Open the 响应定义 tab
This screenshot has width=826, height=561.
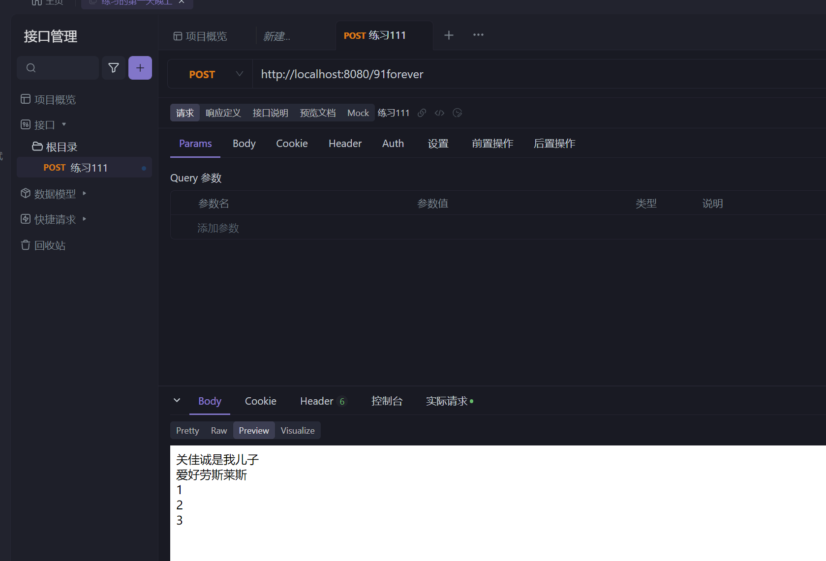coord(223,113)
